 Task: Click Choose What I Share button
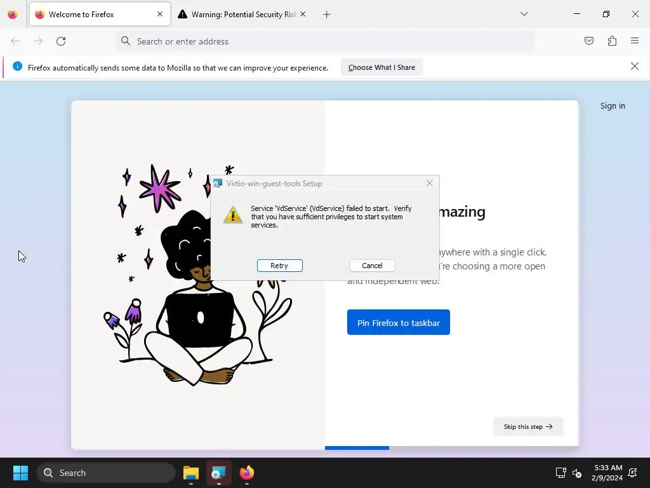(381, 67)
